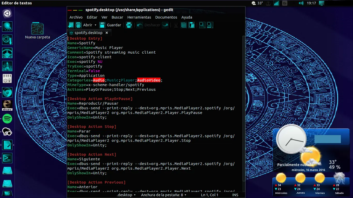Open the sound volume indicator
This screenshot has height=198, width=353.
pos(301,3)
